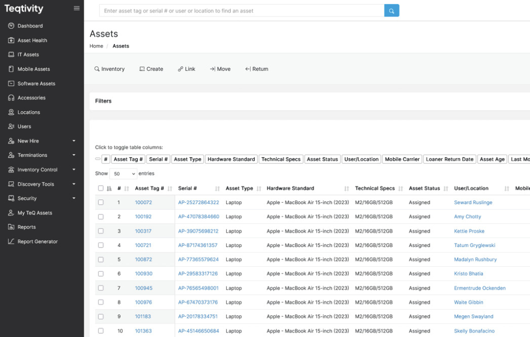
Task: Open the Report Generator chart icon
Action: [11, 241]
